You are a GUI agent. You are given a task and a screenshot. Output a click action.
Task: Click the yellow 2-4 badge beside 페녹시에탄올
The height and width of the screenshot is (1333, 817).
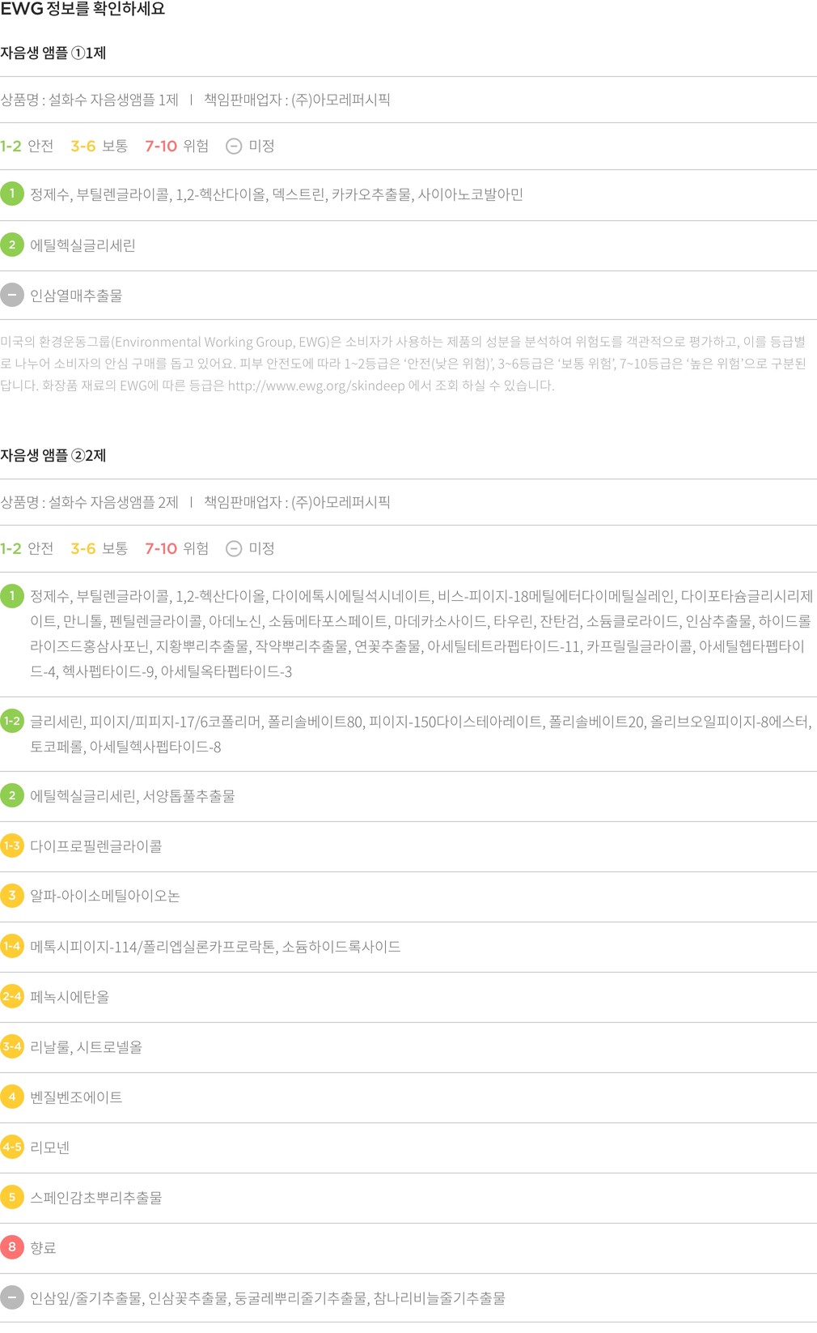pos(12,996)
